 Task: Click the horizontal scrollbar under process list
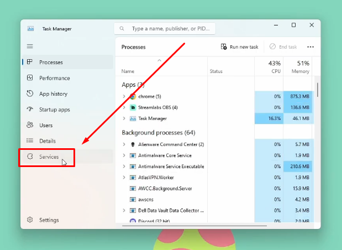coord(194,226)
